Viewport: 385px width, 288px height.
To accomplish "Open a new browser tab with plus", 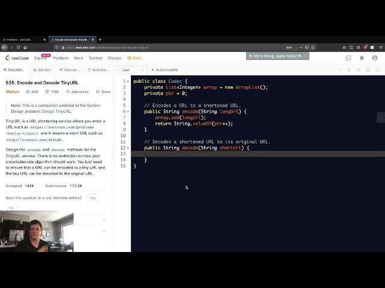I will (x=100, y=40).
